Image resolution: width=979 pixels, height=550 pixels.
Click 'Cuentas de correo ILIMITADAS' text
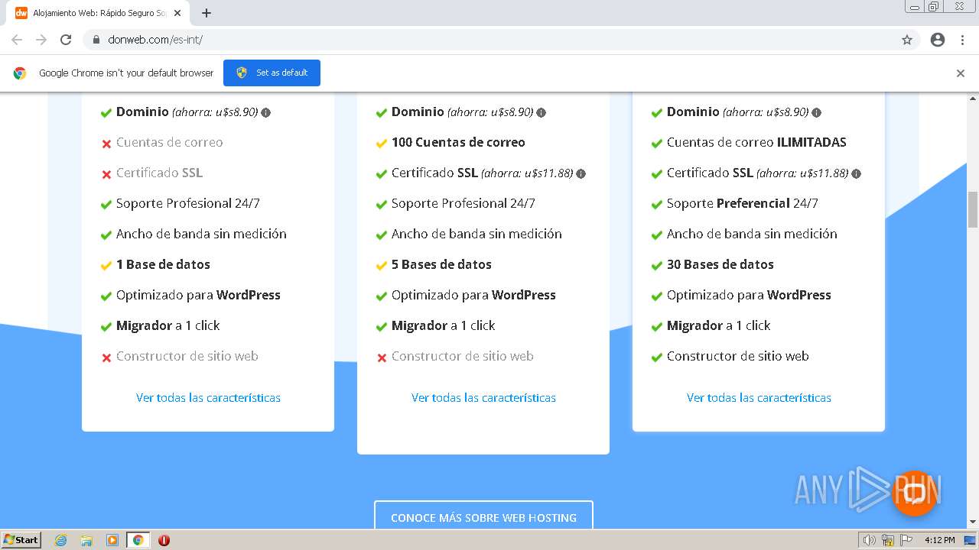pos(756,142)
